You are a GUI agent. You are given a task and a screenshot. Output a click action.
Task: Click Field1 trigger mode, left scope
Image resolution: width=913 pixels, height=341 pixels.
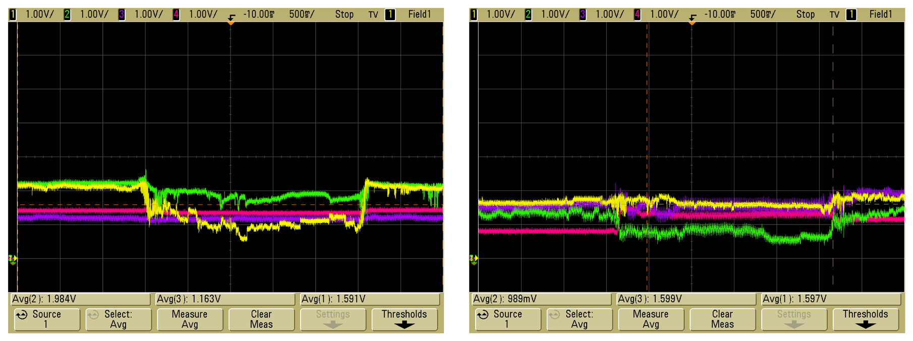click(x=420, y=15)
